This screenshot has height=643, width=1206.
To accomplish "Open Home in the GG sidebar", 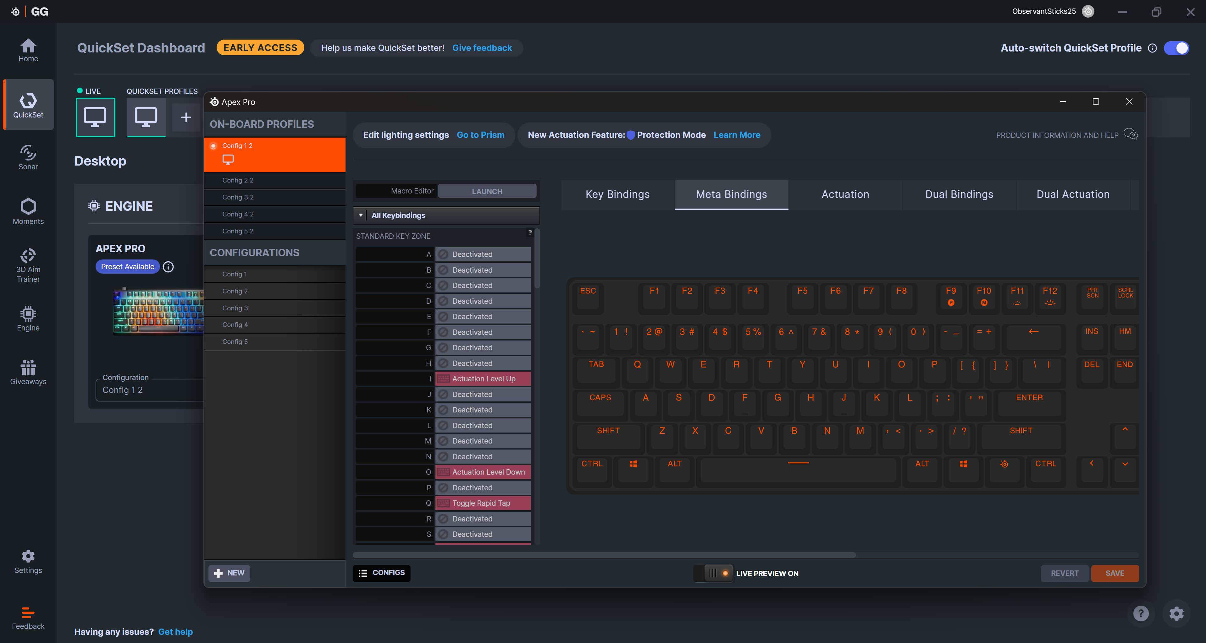I will 28,51.
